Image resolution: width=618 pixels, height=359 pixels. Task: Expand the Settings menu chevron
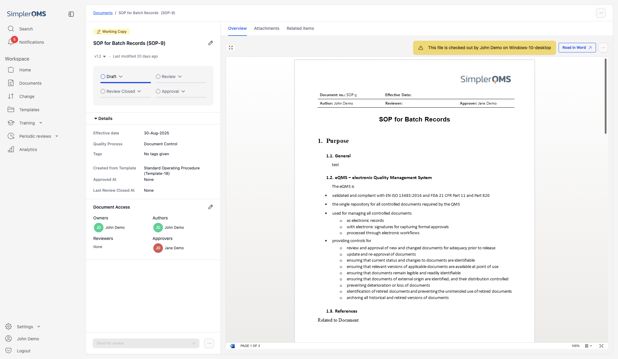tap(39, 327)
